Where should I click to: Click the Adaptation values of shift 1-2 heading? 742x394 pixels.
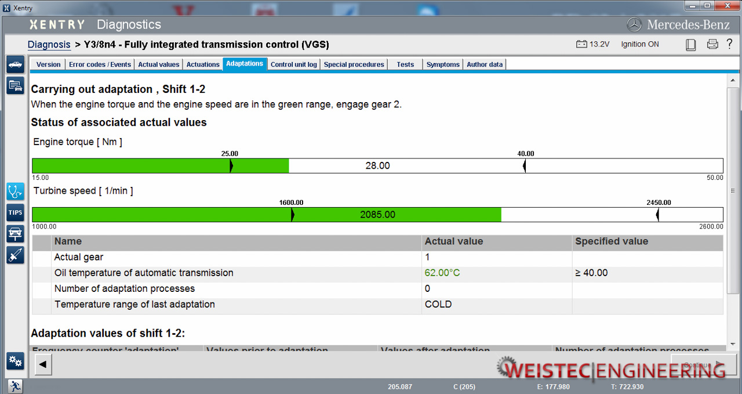108,333
